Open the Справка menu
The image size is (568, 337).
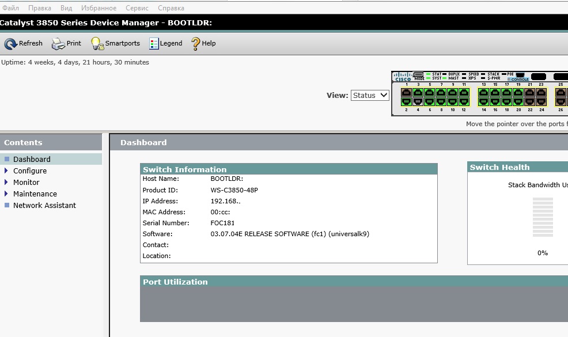point(171,8)
